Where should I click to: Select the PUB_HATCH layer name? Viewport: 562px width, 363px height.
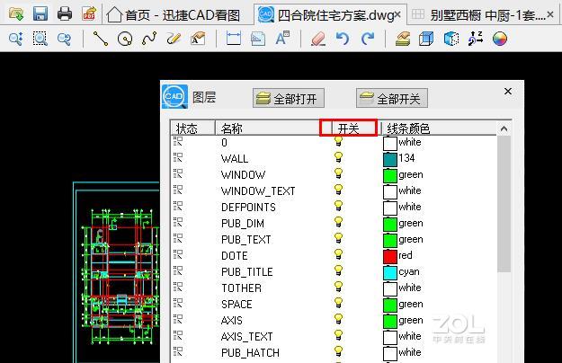pos(250,353)
